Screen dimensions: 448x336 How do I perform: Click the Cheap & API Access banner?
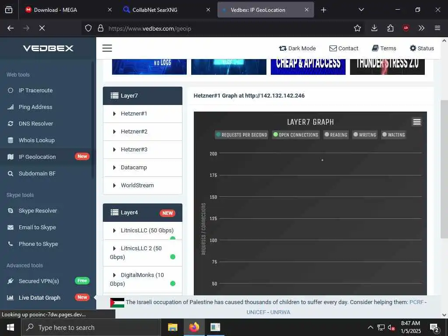[x=308, y=66]
